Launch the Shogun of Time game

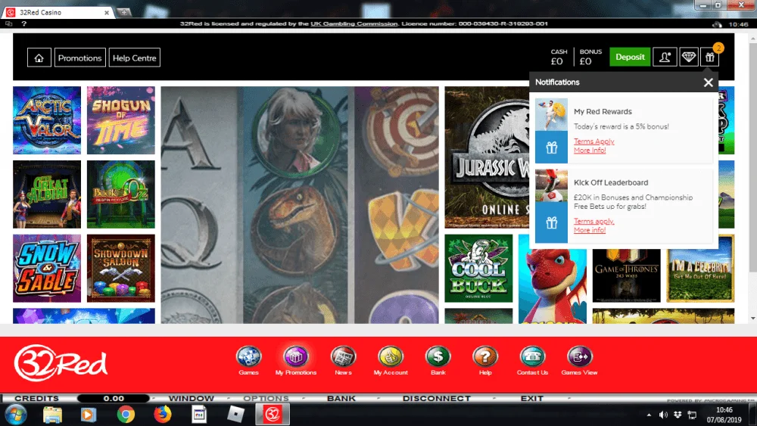point(120,120)
